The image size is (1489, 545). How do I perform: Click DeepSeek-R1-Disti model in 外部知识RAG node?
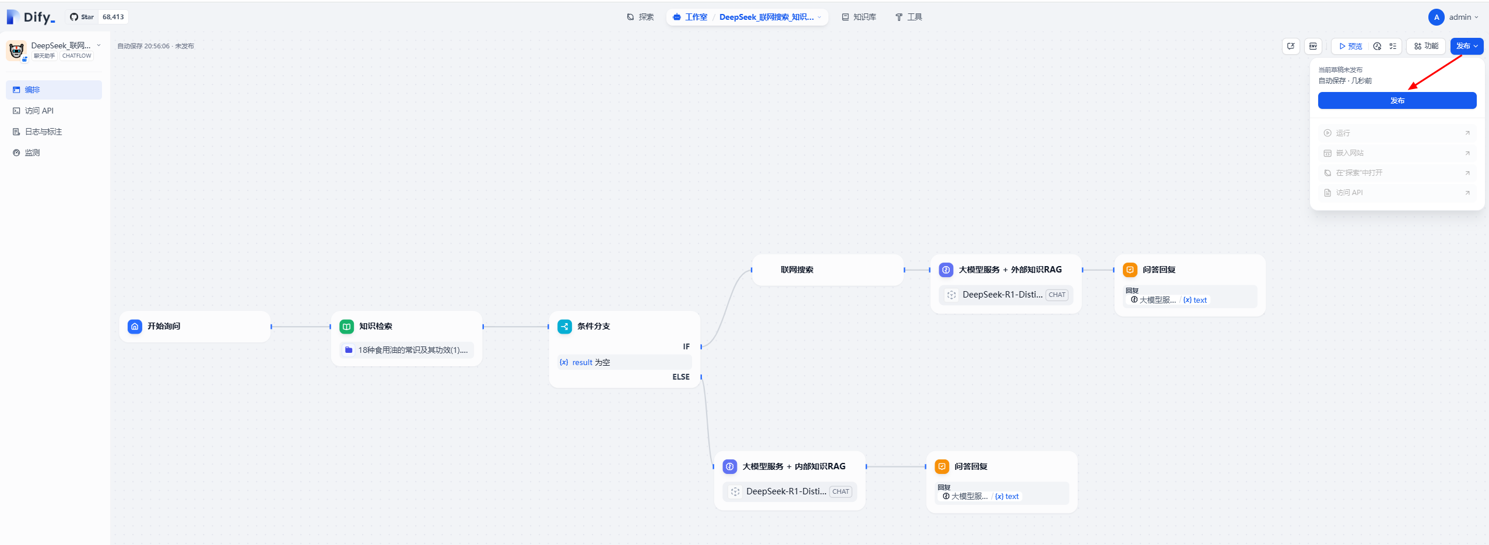point(1006,295)
